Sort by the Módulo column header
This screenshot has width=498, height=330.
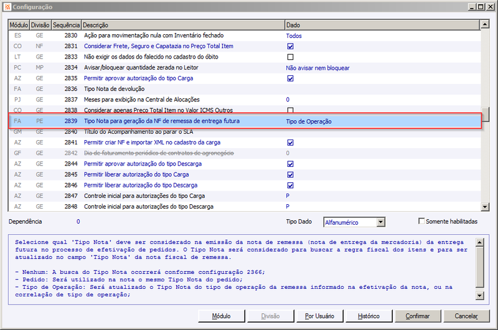click(x=19, y=25)
